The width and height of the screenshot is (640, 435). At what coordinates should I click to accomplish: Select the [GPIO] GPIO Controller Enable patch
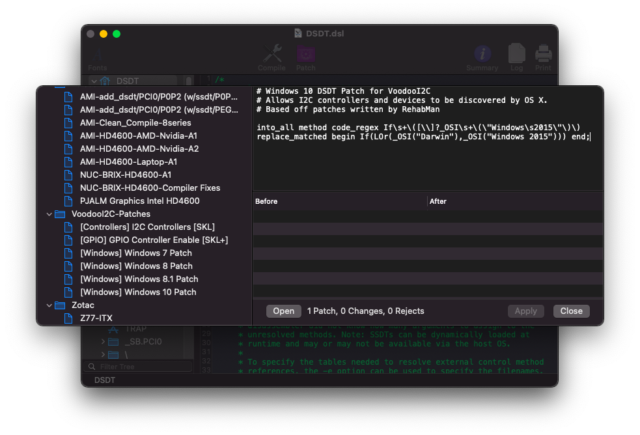point(154,240)
